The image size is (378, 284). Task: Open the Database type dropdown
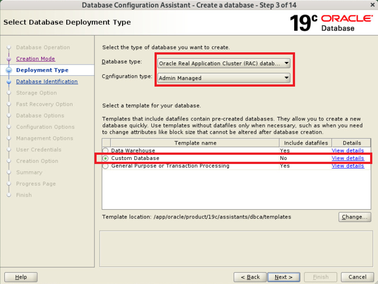[x=224, y=63]
